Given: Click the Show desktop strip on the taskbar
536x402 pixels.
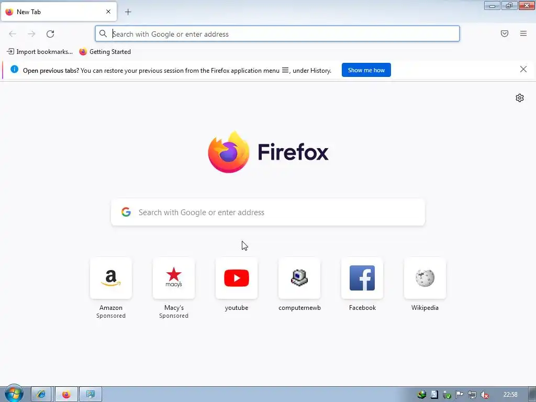Looking at the screenshot, I should pos(532,395).
